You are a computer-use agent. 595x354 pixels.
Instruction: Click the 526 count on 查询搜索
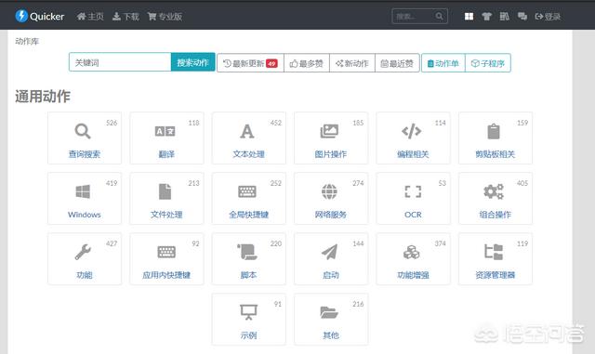[112, 123]
